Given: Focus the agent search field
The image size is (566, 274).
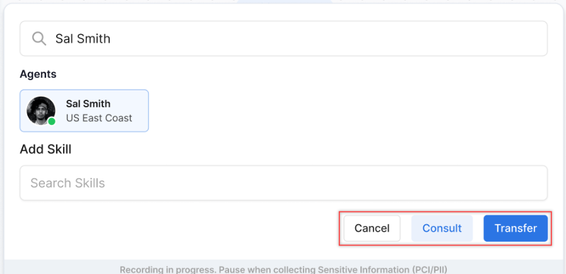Looking at the screenshot, I should point(315,39).
